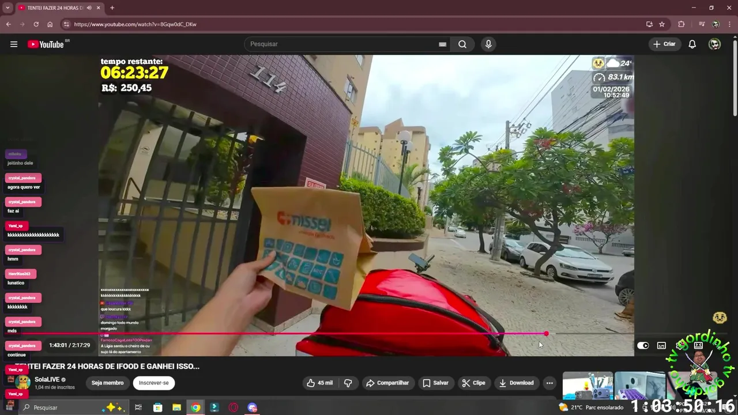Start voice search with microphone icon
Image resolution: width=738 pixels, height=415 pixels.
pos(488,44)
